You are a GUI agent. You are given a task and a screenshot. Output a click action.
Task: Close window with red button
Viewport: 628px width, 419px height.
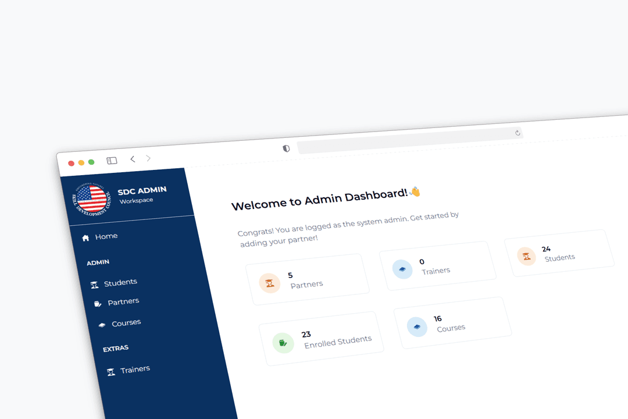[71, 163]
